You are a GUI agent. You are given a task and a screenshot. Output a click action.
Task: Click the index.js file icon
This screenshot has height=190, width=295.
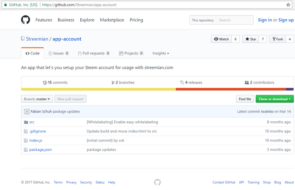[x=26, y=141]
